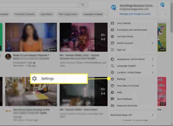Image resolution: width=173 pixels, height=126 pixels.
Task: Click inside the YouTube search field
Action: (39, 5)
